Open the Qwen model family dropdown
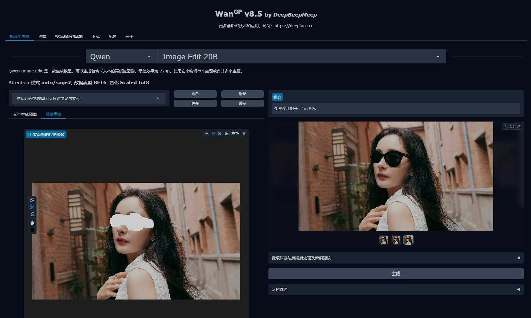 point(121,57)
